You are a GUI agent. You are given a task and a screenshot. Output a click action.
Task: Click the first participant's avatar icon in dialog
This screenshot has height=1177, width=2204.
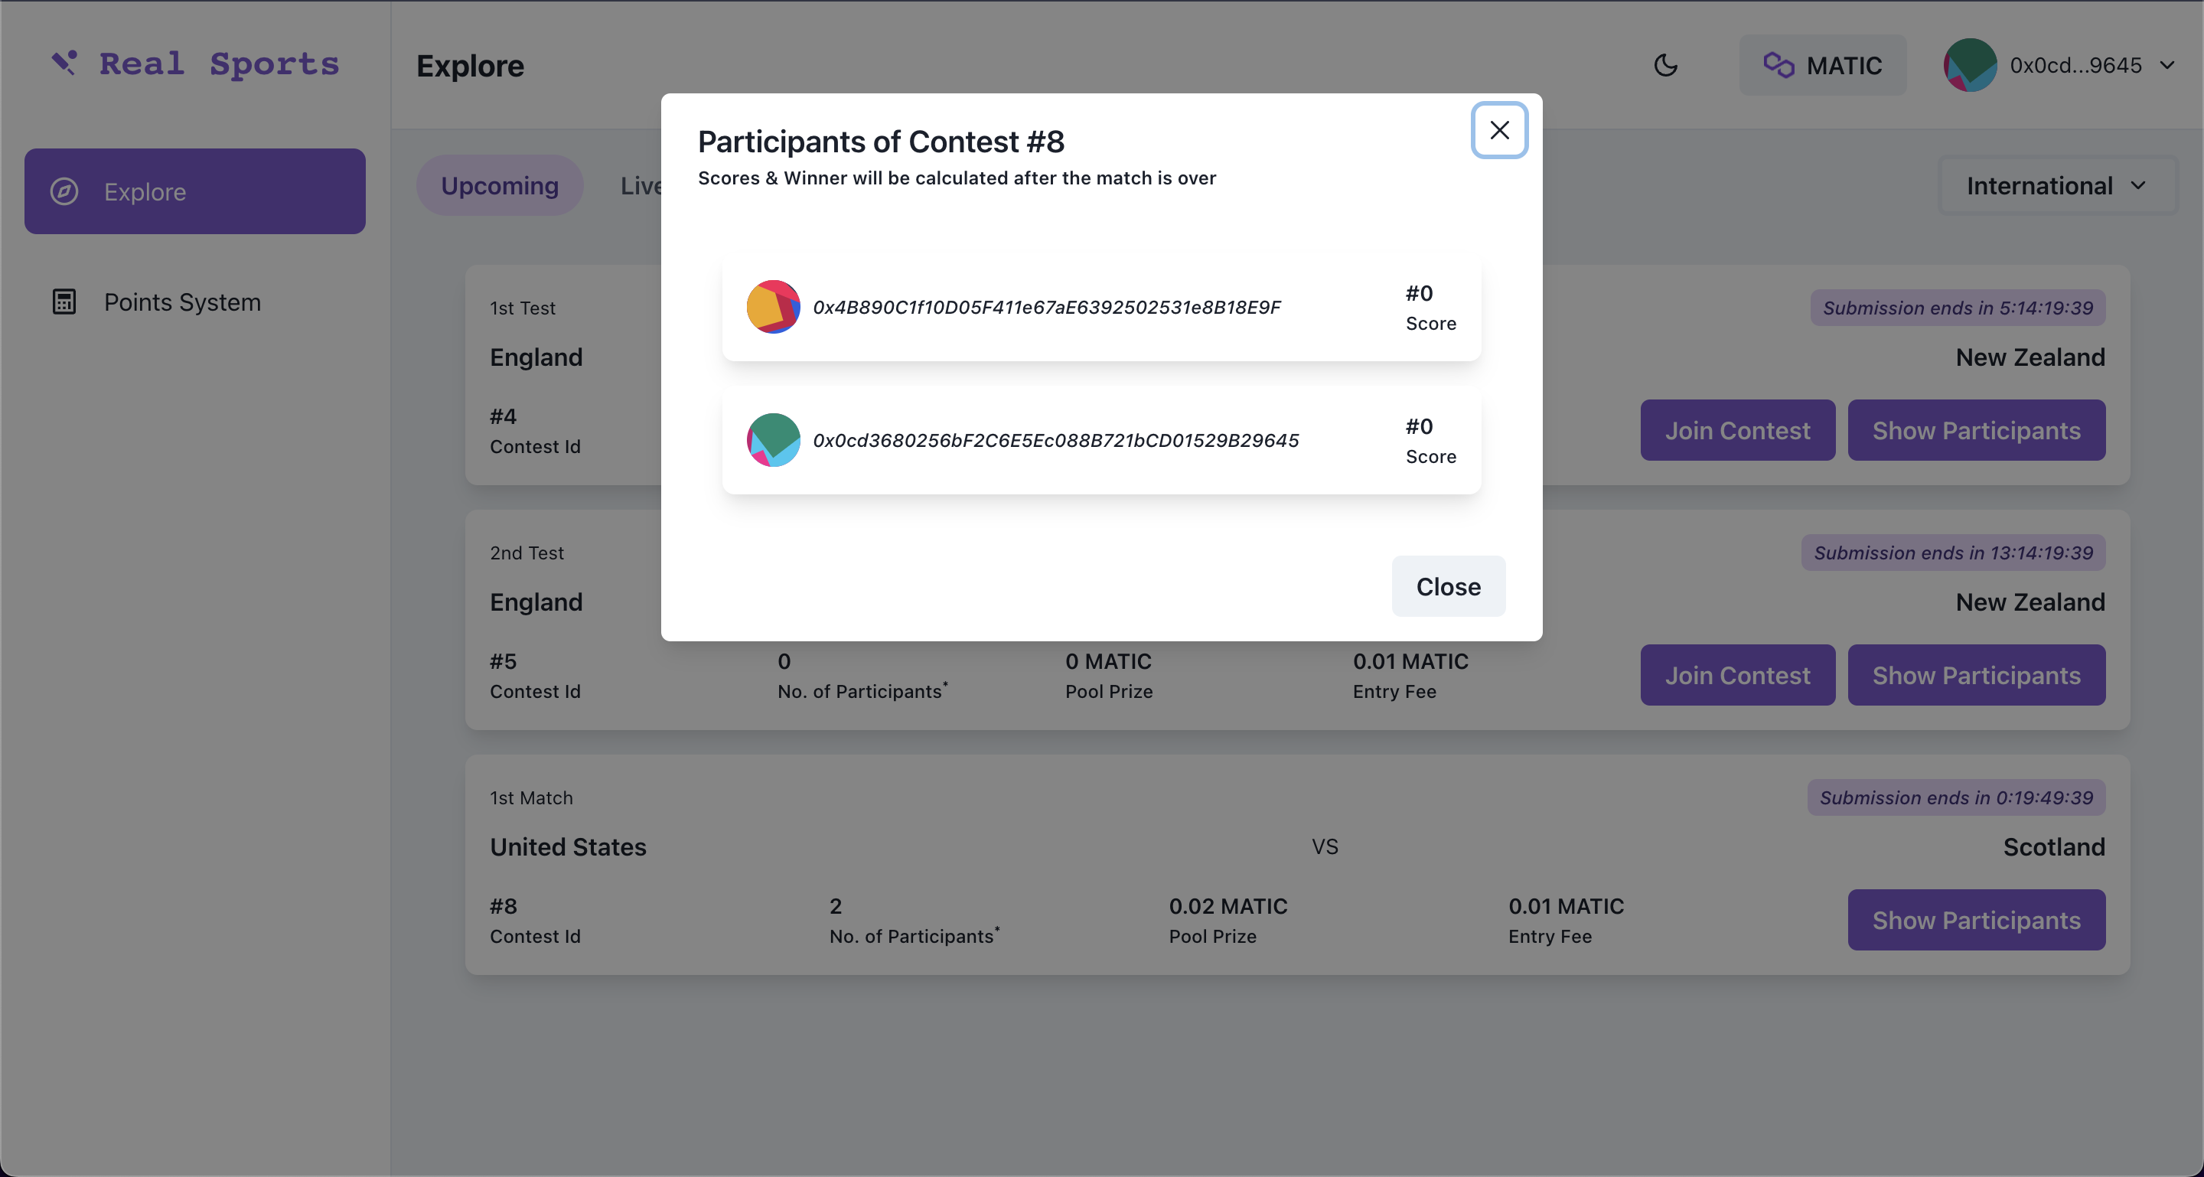tap(773, 306)
